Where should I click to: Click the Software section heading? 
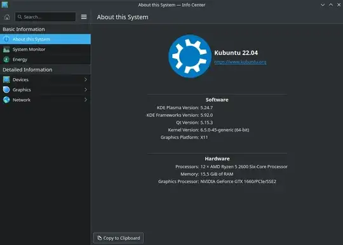pyautogui.click(x=217, y=100)
